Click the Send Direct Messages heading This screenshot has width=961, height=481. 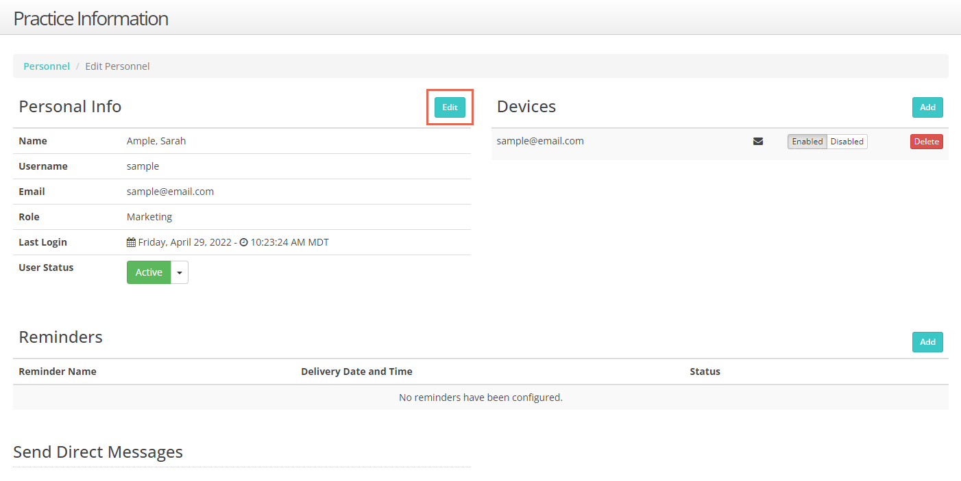(x=98, y=452)
